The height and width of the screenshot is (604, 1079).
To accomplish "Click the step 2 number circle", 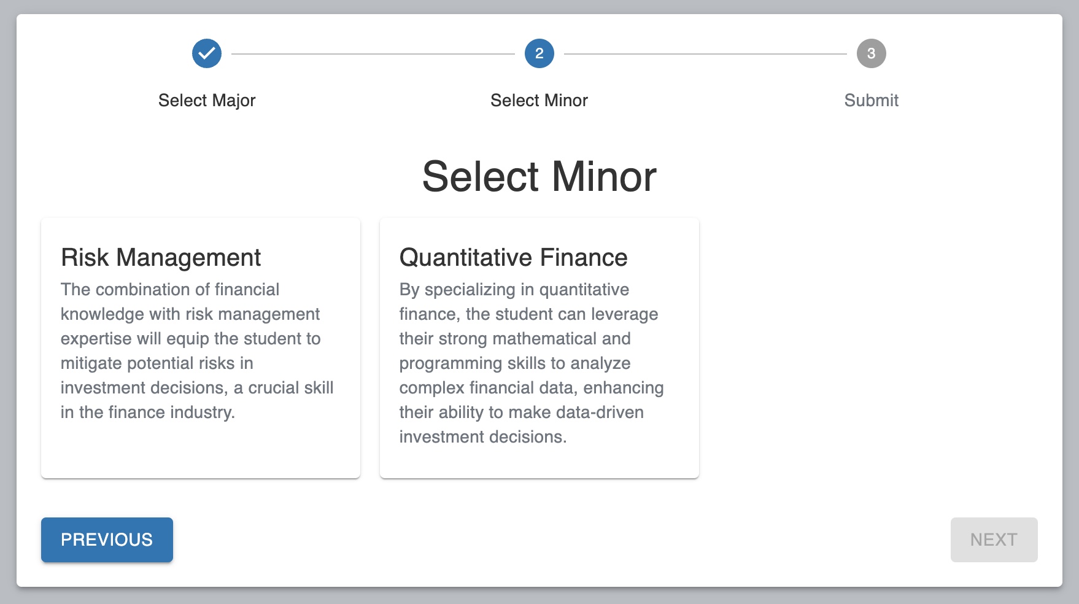I will pos(539,53).
